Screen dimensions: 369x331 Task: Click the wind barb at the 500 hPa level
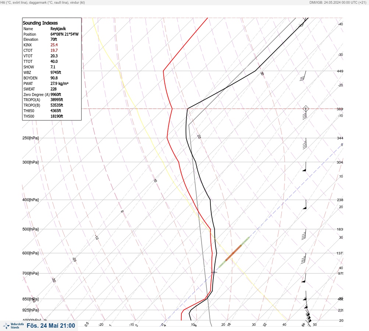(304, 234)
